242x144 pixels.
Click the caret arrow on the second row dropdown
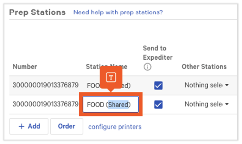point(227,105)
